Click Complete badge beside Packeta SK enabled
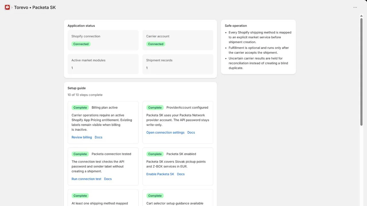Viewport: 367px width, 206px height. (155, 154)
